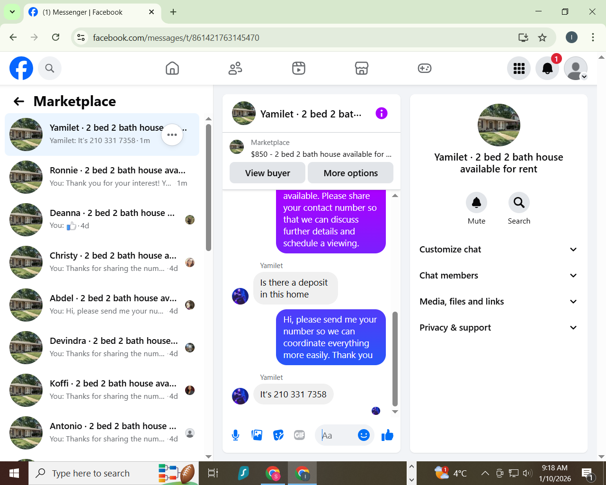Open volume speaker icon in tray

(527, 473)
